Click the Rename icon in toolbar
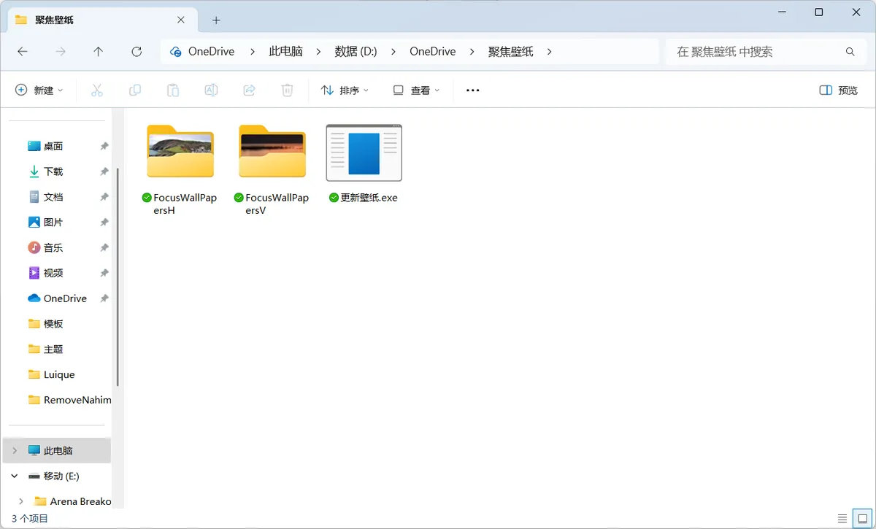Image resolution: width=876 pixels, height=529 pixels. tap(211, 90)
